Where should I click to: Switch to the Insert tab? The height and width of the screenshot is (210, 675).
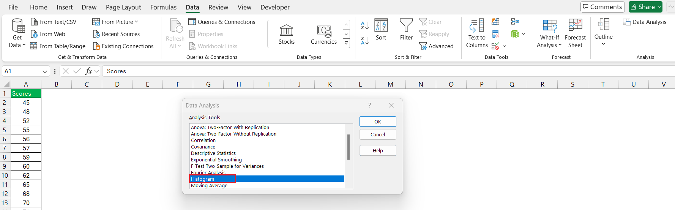point(65,7)
